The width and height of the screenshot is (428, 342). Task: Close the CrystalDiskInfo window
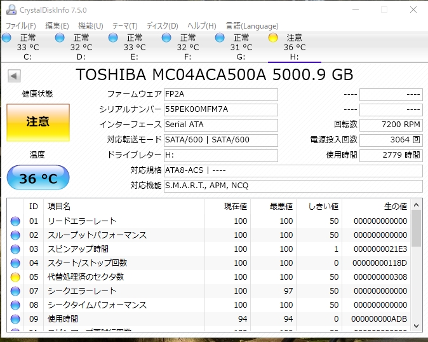pyautogui.click(x=413, y=10)
